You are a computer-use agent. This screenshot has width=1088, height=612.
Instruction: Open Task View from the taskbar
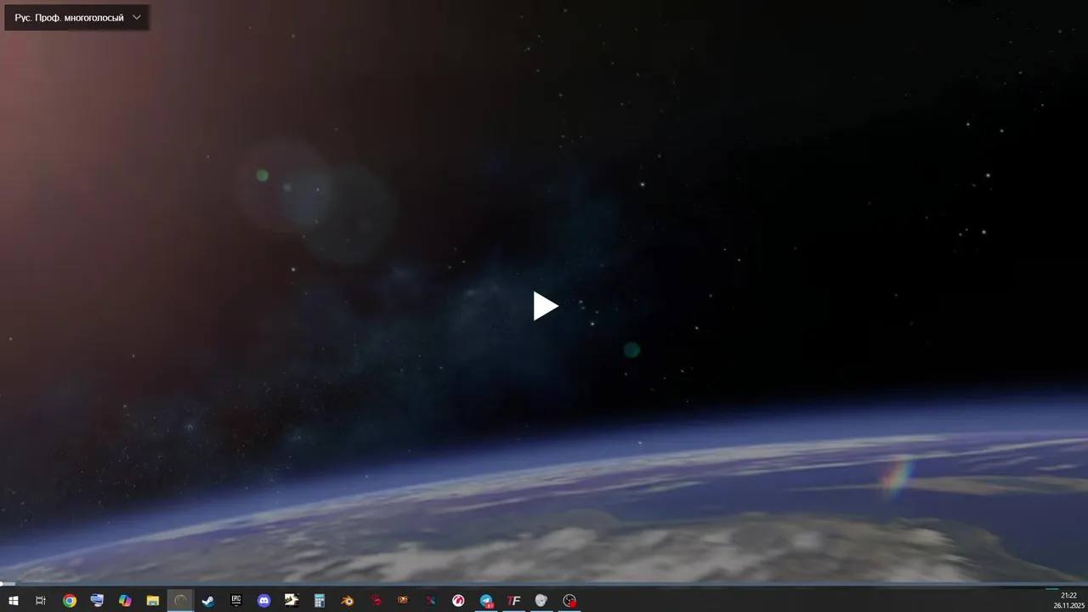(x=41, y=600)
